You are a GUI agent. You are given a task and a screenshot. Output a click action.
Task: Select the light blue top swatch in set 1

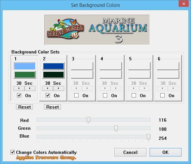[25, 66]
